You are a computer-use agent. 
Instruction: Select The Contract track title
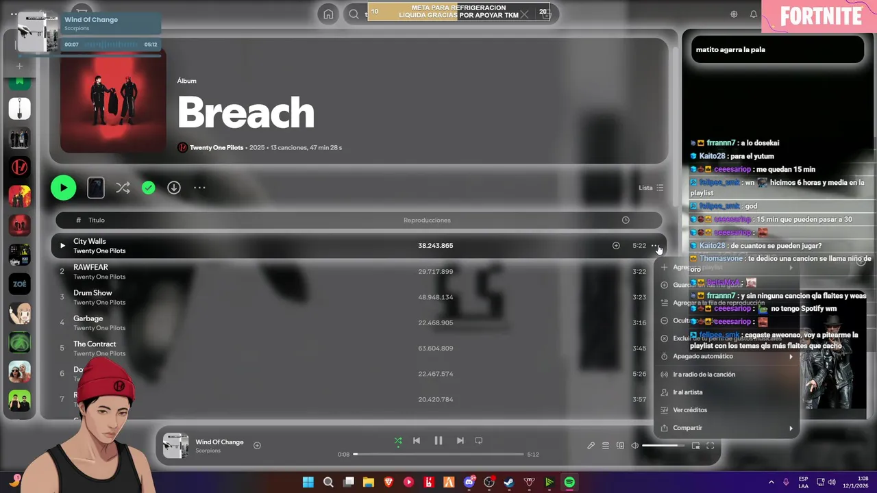[95, 344]
